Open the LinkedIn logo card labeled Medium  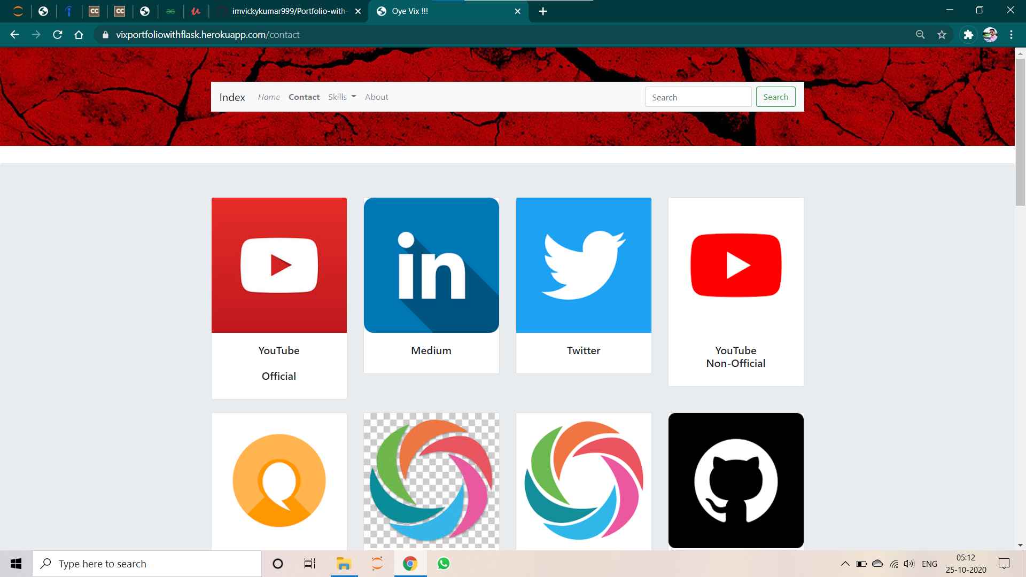(x=431, y=266)
